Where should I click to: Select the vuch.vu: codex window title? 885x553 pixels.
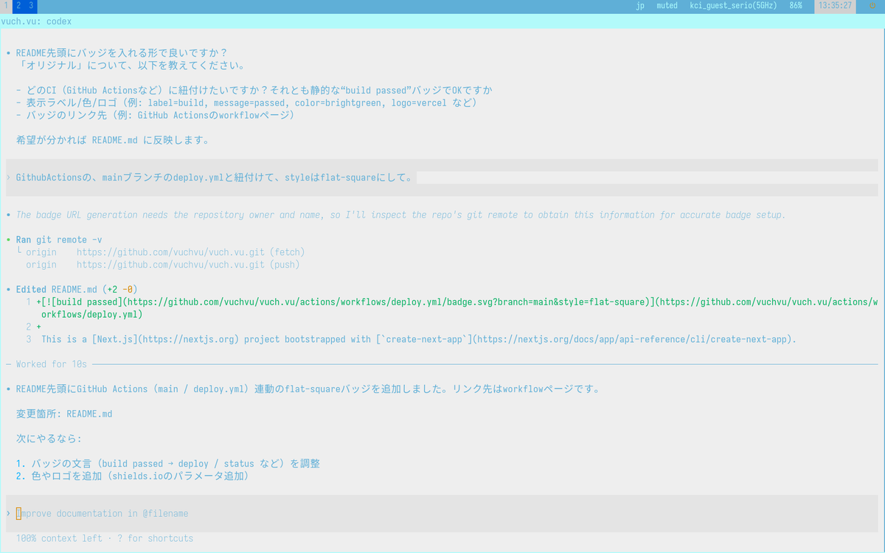tap(37, 21)
